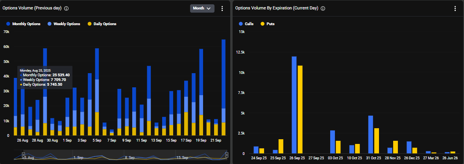Hide Daily Options series via legend
This screenshot has height=164, width=464.
point(102,24)
